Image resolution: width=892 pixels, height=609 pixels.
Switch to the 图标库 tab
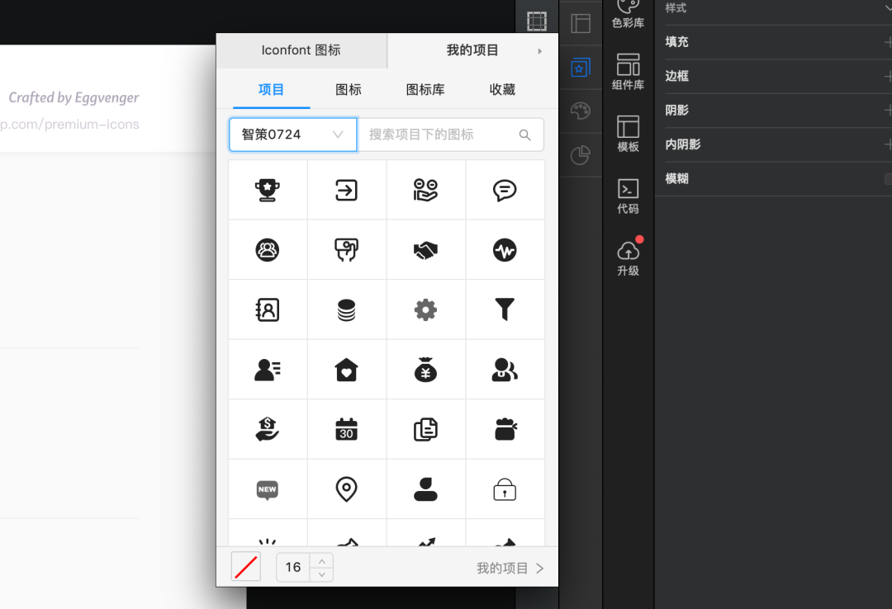425,89
